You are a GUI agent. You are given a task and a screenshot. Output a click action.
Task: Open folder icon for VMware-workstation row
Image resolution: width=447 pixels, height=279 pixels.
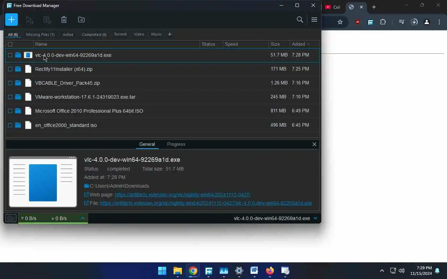[x=18, y=97]
